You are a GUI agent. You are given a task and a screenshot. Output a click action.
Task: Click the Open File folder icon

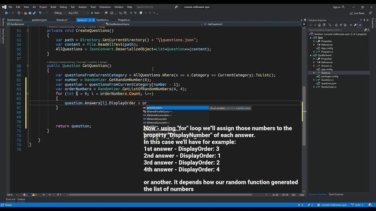point(25,13)
